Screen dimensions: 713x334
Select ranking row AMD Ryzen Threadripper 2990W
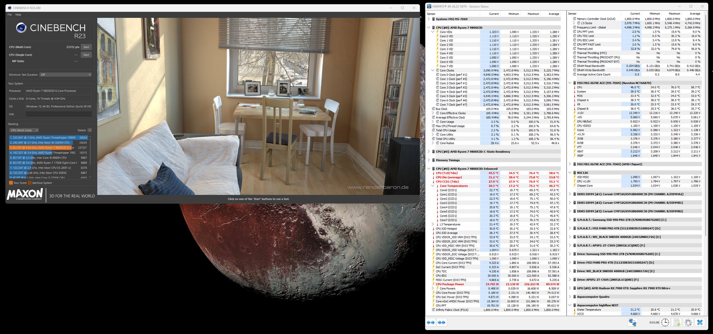coord(48,137)
